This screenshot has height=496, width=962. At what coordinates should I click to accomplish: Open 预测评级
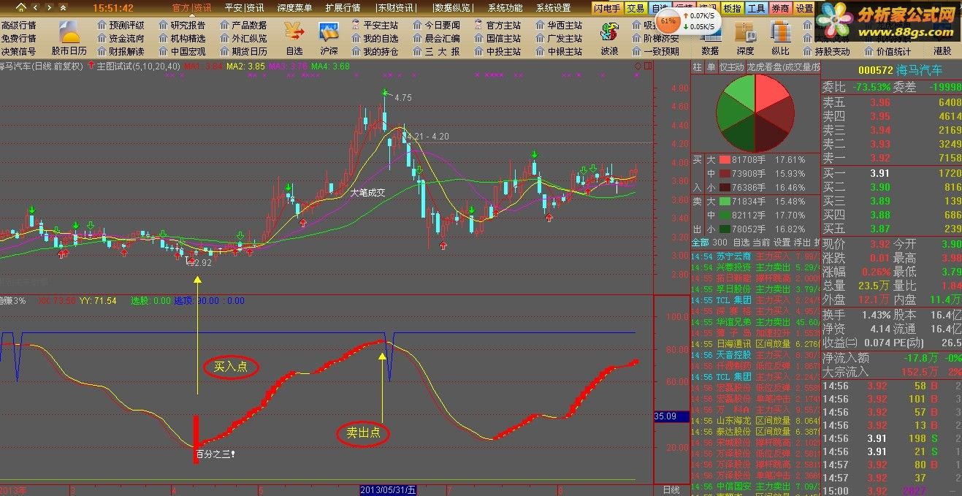(121, 25)
